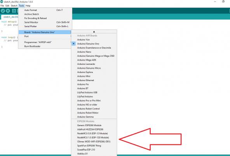Pick Arduino Ethernet from board list

94,80
